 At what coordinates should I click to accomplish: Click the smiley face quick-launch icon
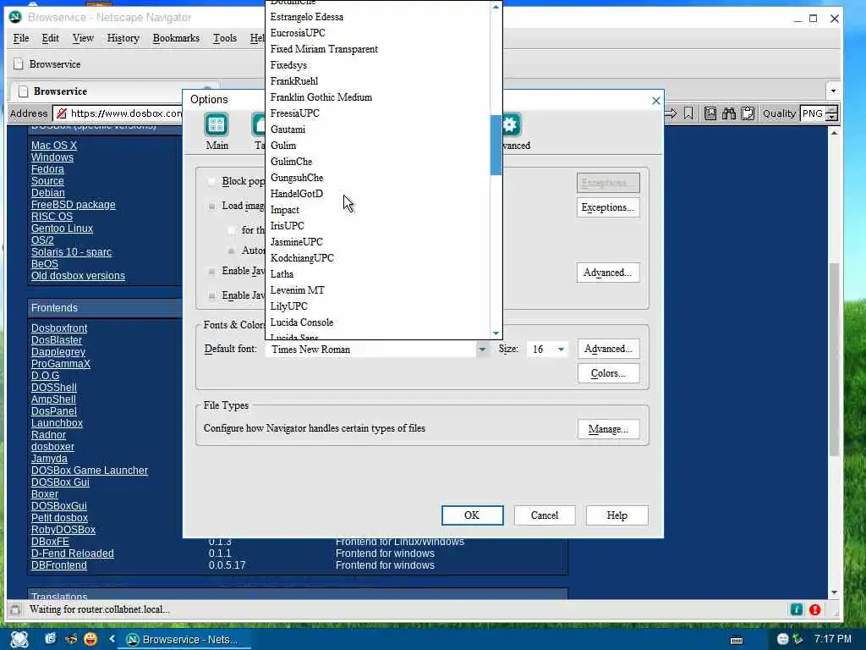tap(90, 639)
